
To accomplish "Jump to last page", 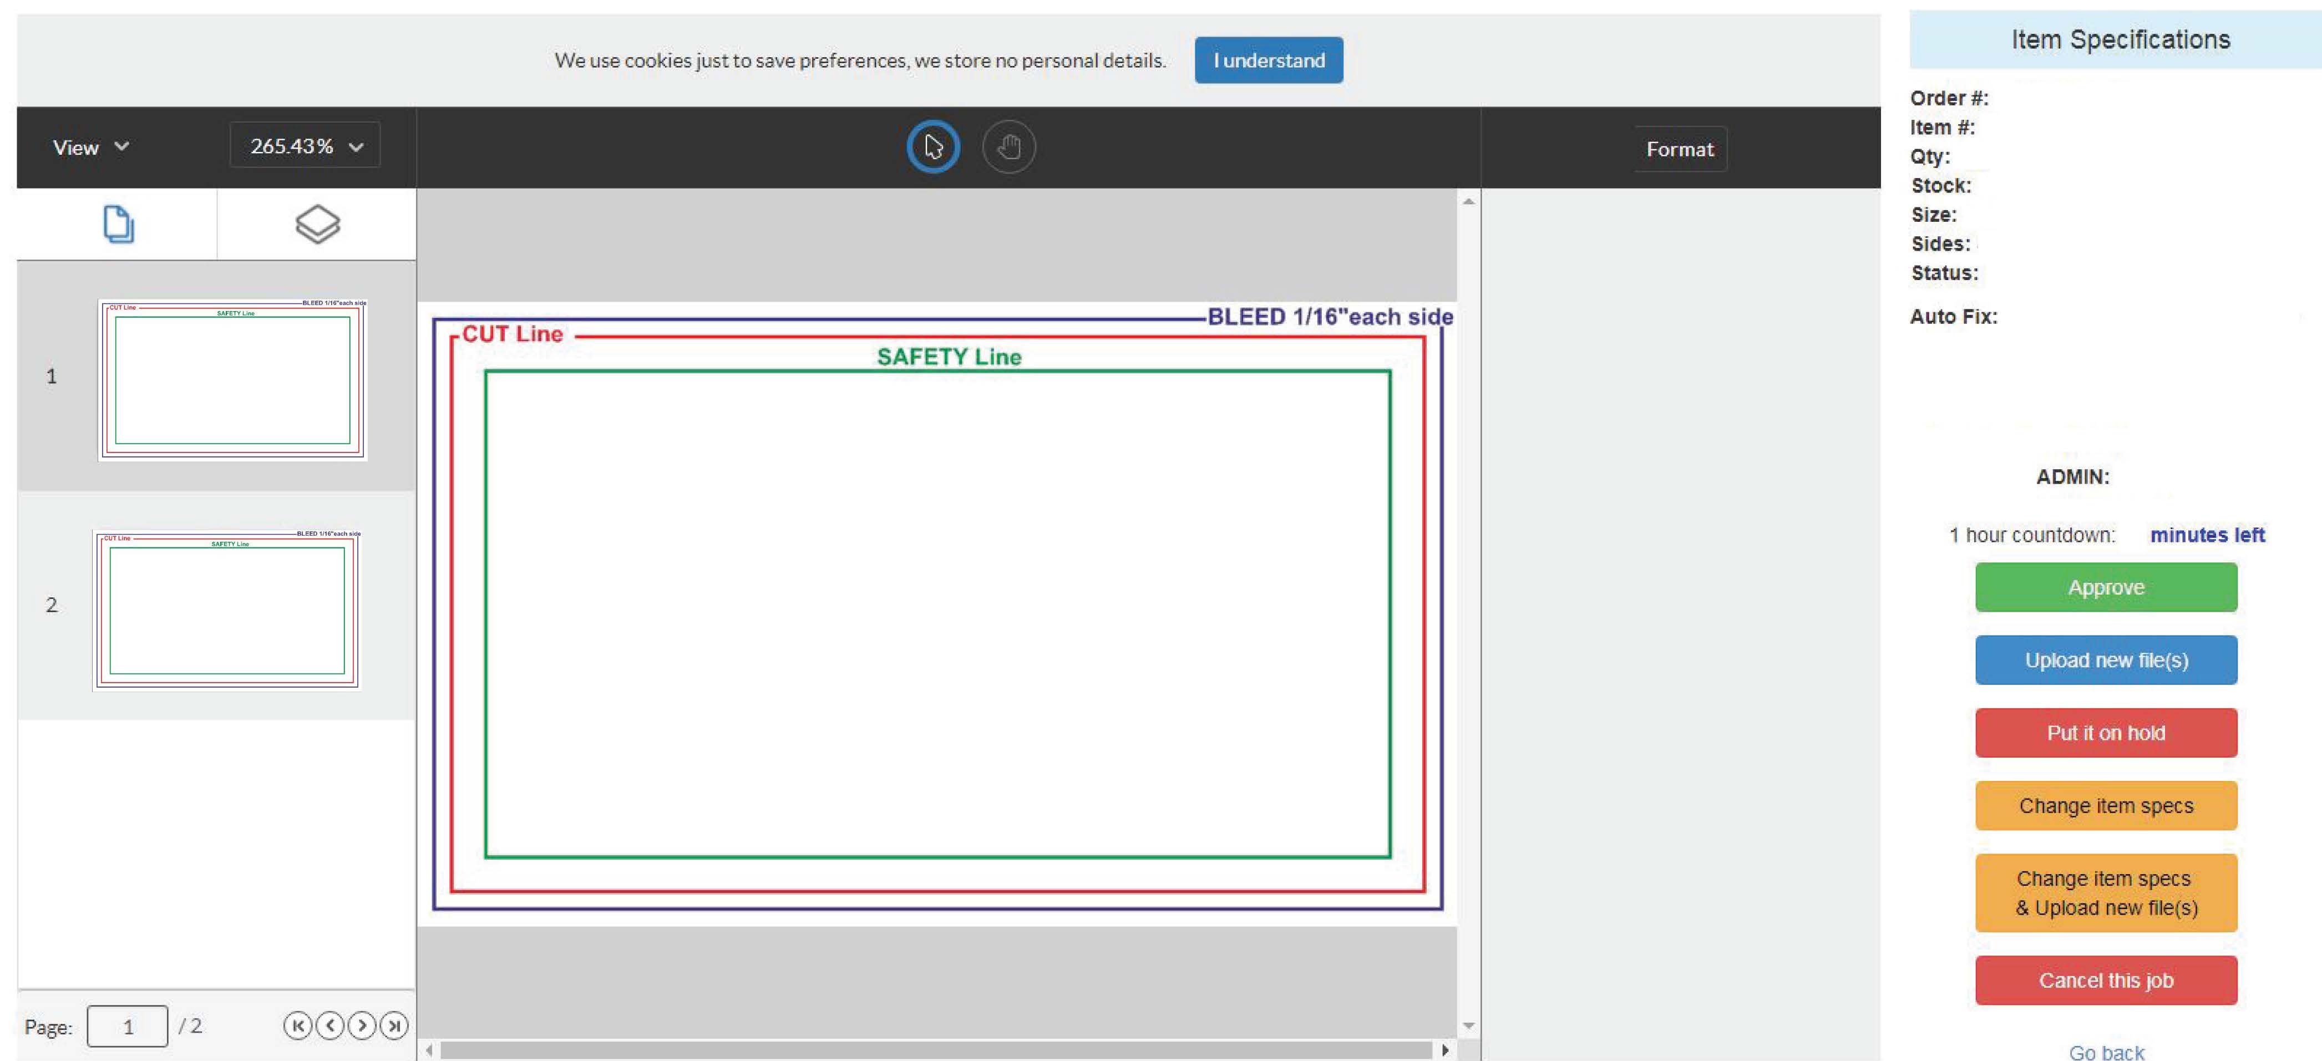I will [x=394, y=1026].
